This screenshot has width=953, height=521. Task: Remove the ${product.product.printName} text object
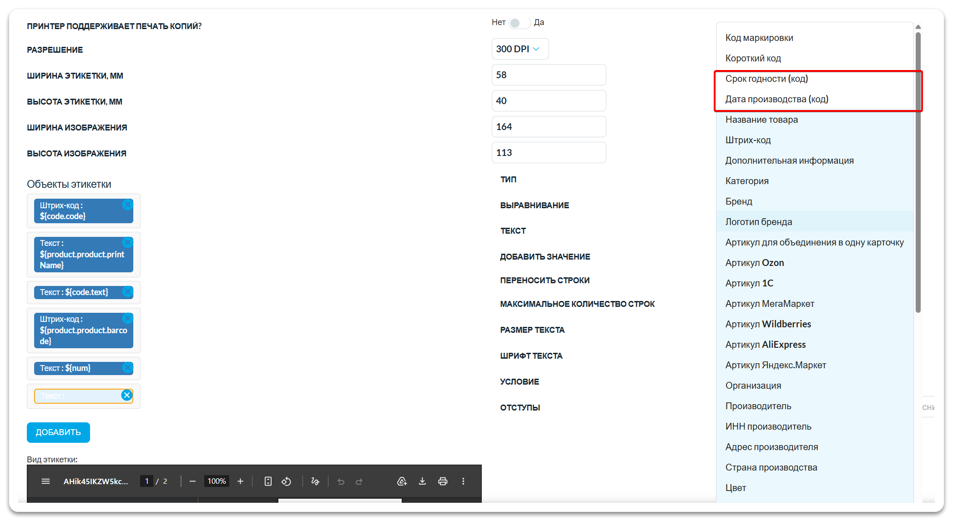click(x=127, y=242)
